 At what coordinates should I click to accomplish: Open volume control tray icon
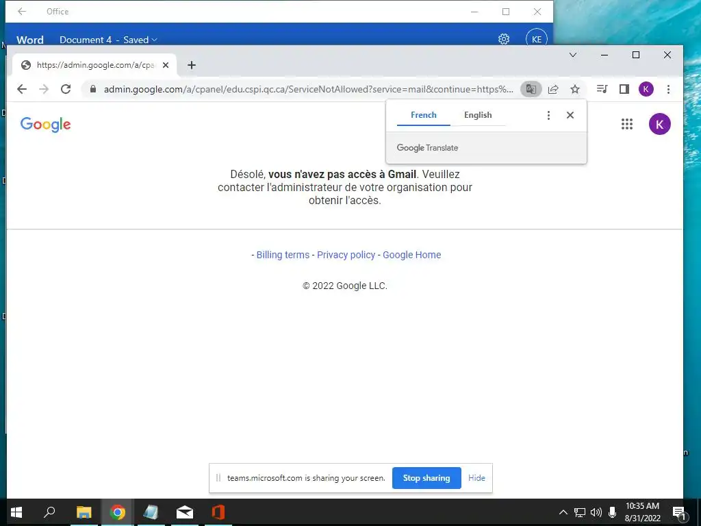pos(596,512)
